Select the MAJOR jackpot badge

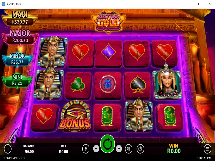(x=20, y=37)
